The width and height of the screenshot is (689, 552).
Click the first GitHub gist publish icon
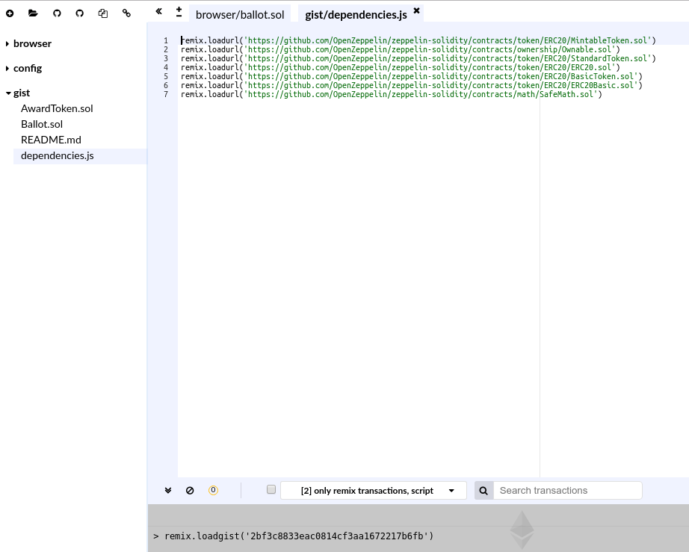(57, 13)
